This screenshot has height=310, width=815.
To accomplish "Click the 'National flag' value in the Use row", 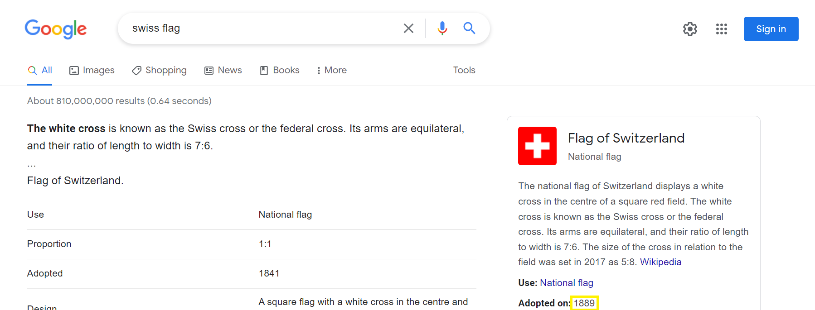I will point(285,215).
